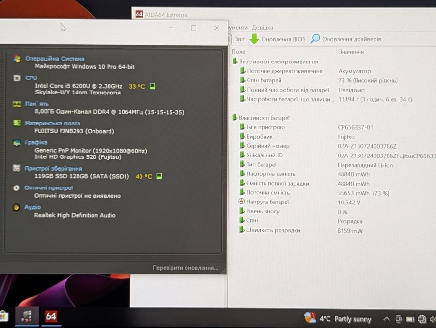
Task: Click the volume speaker tray icon
Action: coord(433,319)
